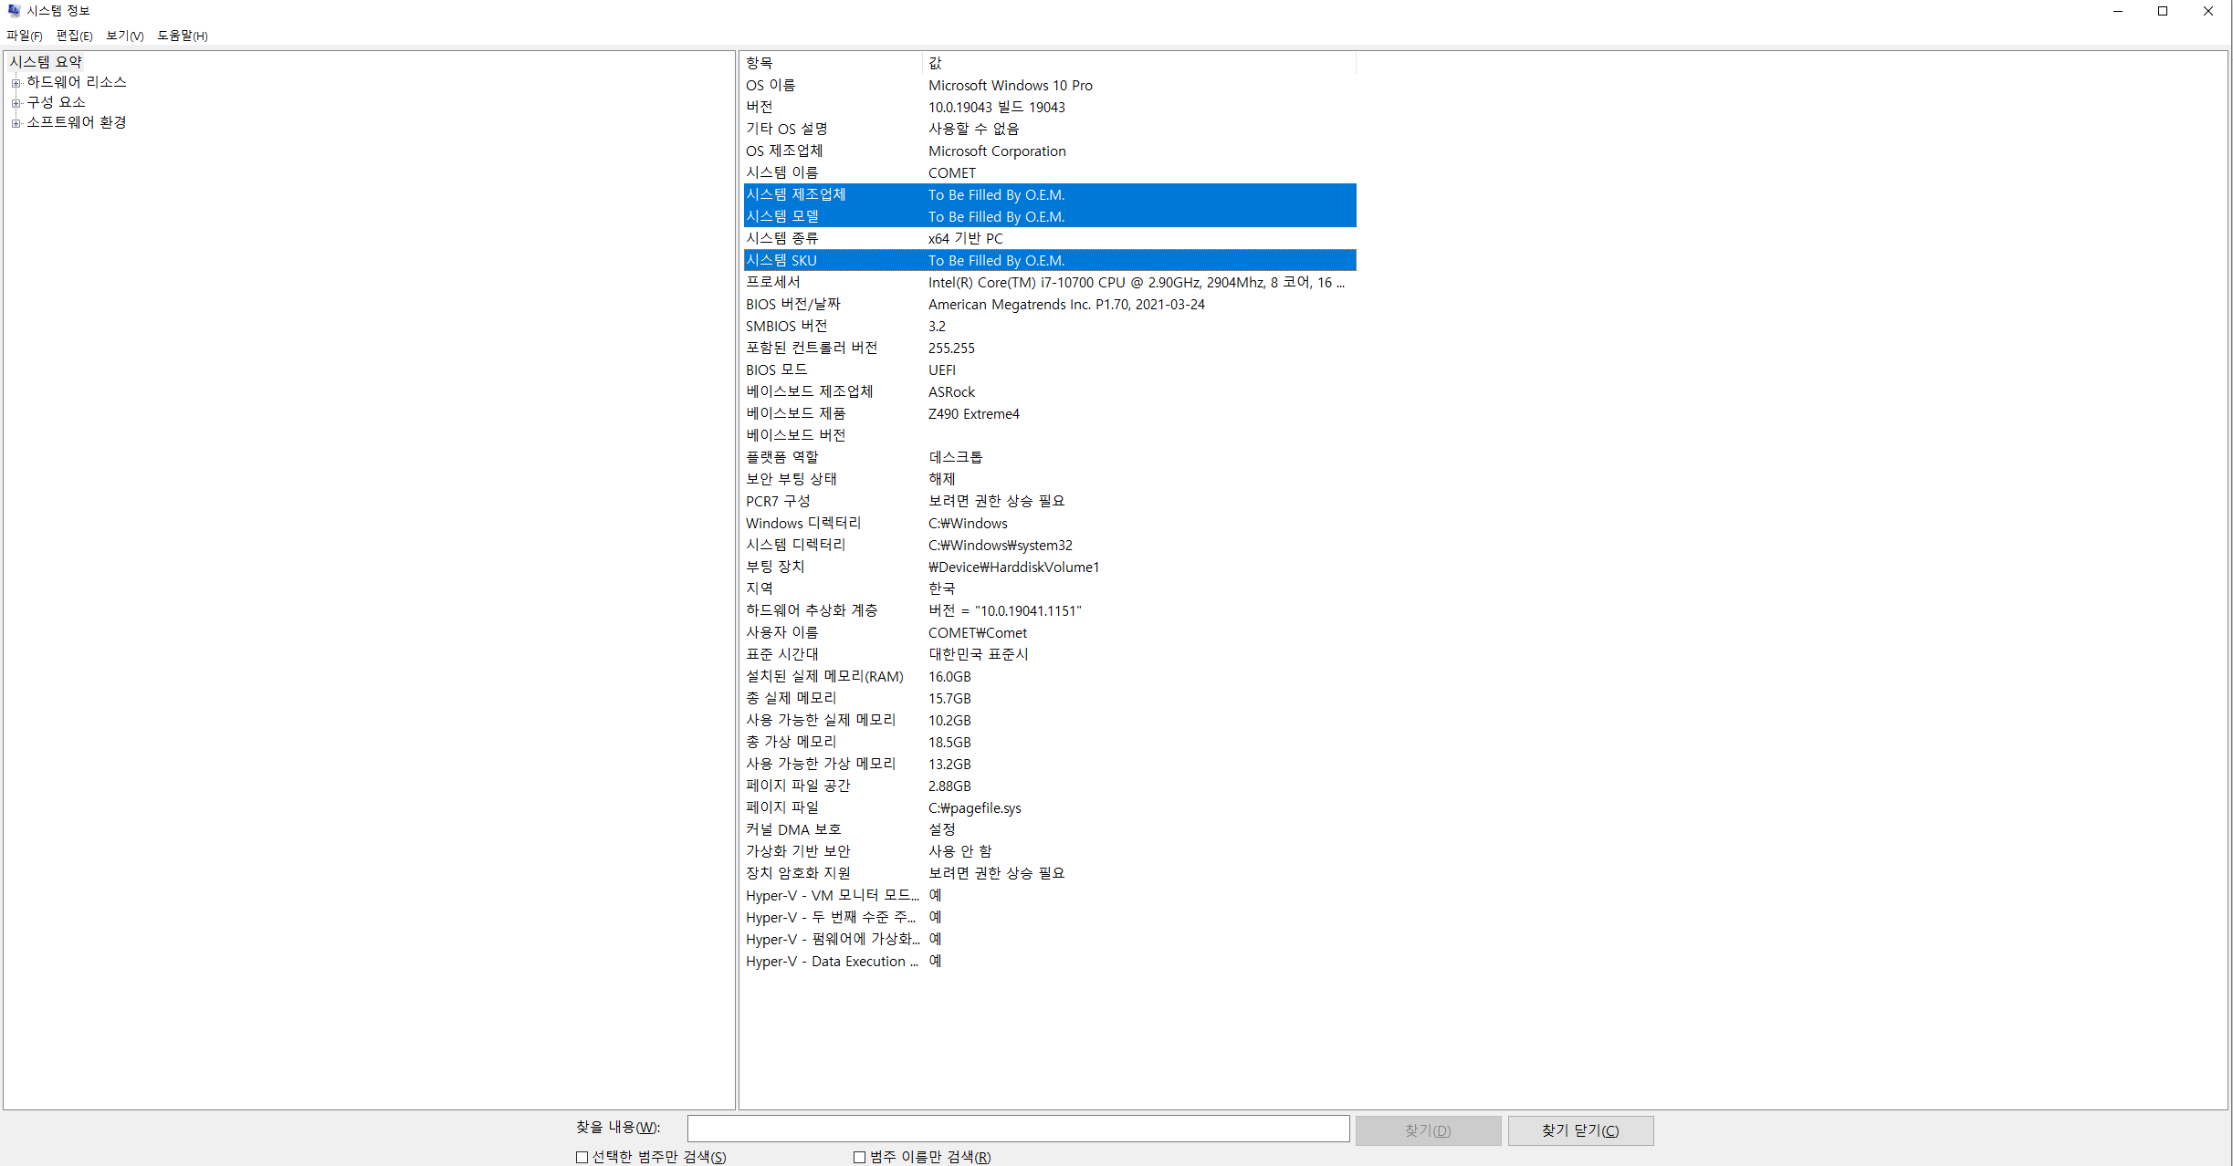The height and width of the screenshot is (1166, 2233).
Task: Select the 설치된 실제 메모리(RAM) row
Action: click(1050, 676)
